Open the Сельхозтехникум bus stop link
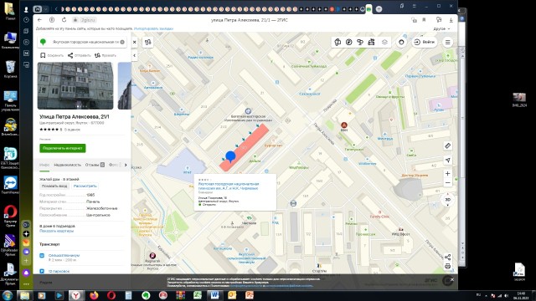Viewport: 536px width, 301px height. [64, 255]
